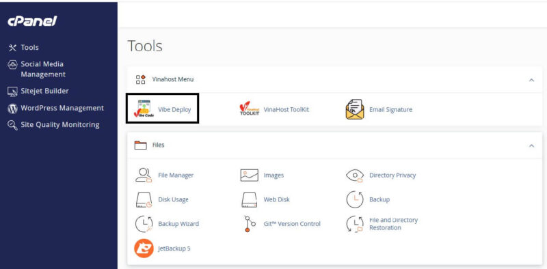The height and width of the screenshot is (269, 547).
Task: Click the Tools page heading
Action: (145, 46)
